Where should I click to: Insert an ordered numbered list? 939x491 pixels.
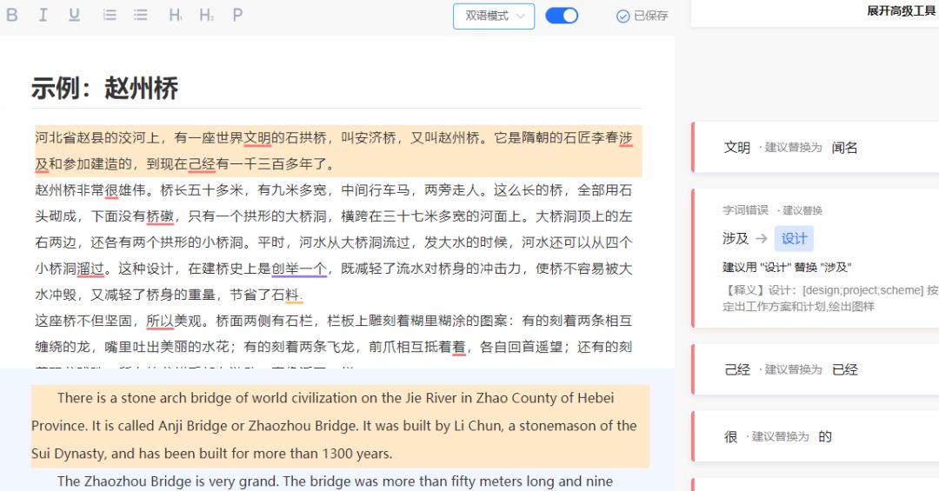click(x=110, y=15)
